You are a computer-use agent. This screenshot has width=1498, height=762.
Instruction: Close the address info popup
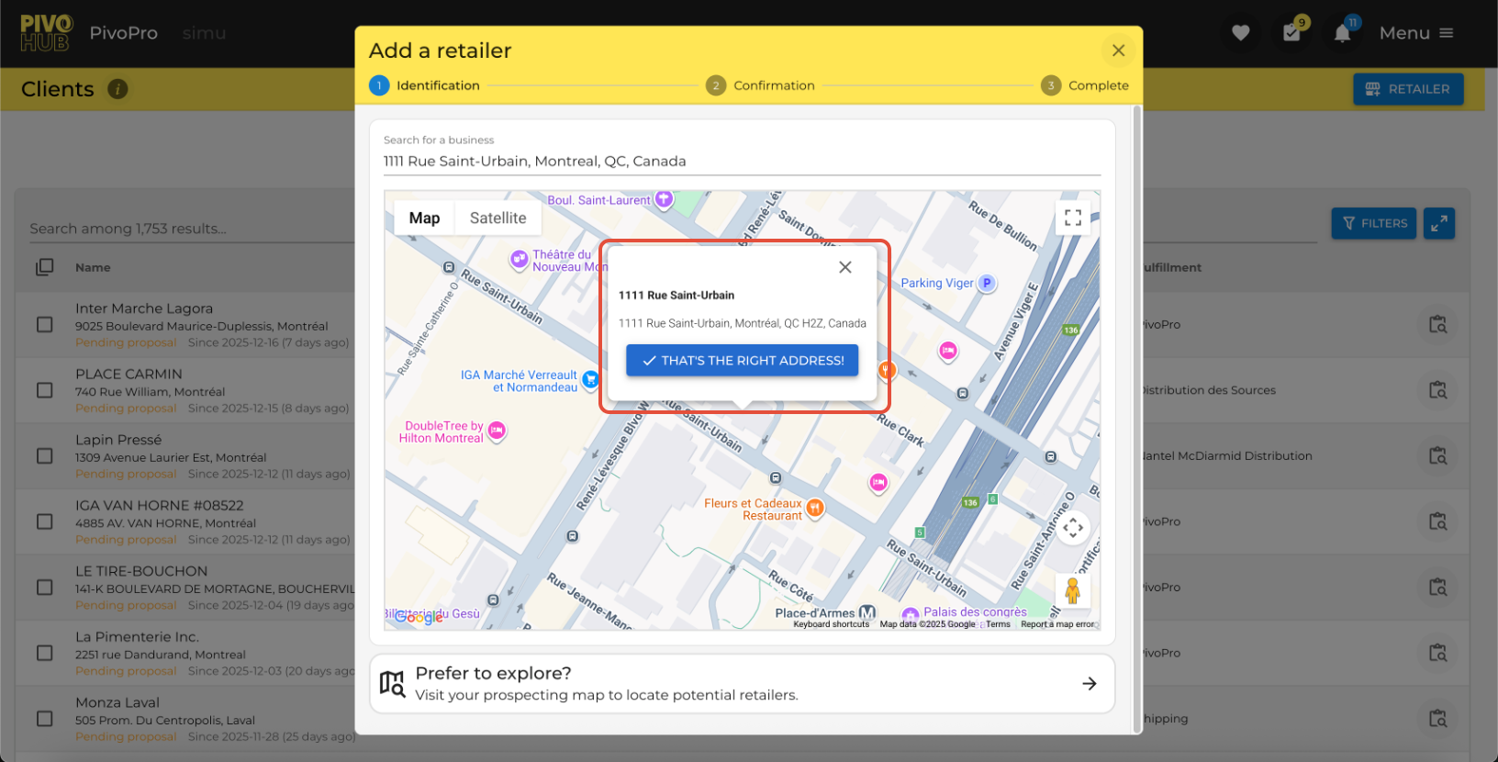coord(845,267)
